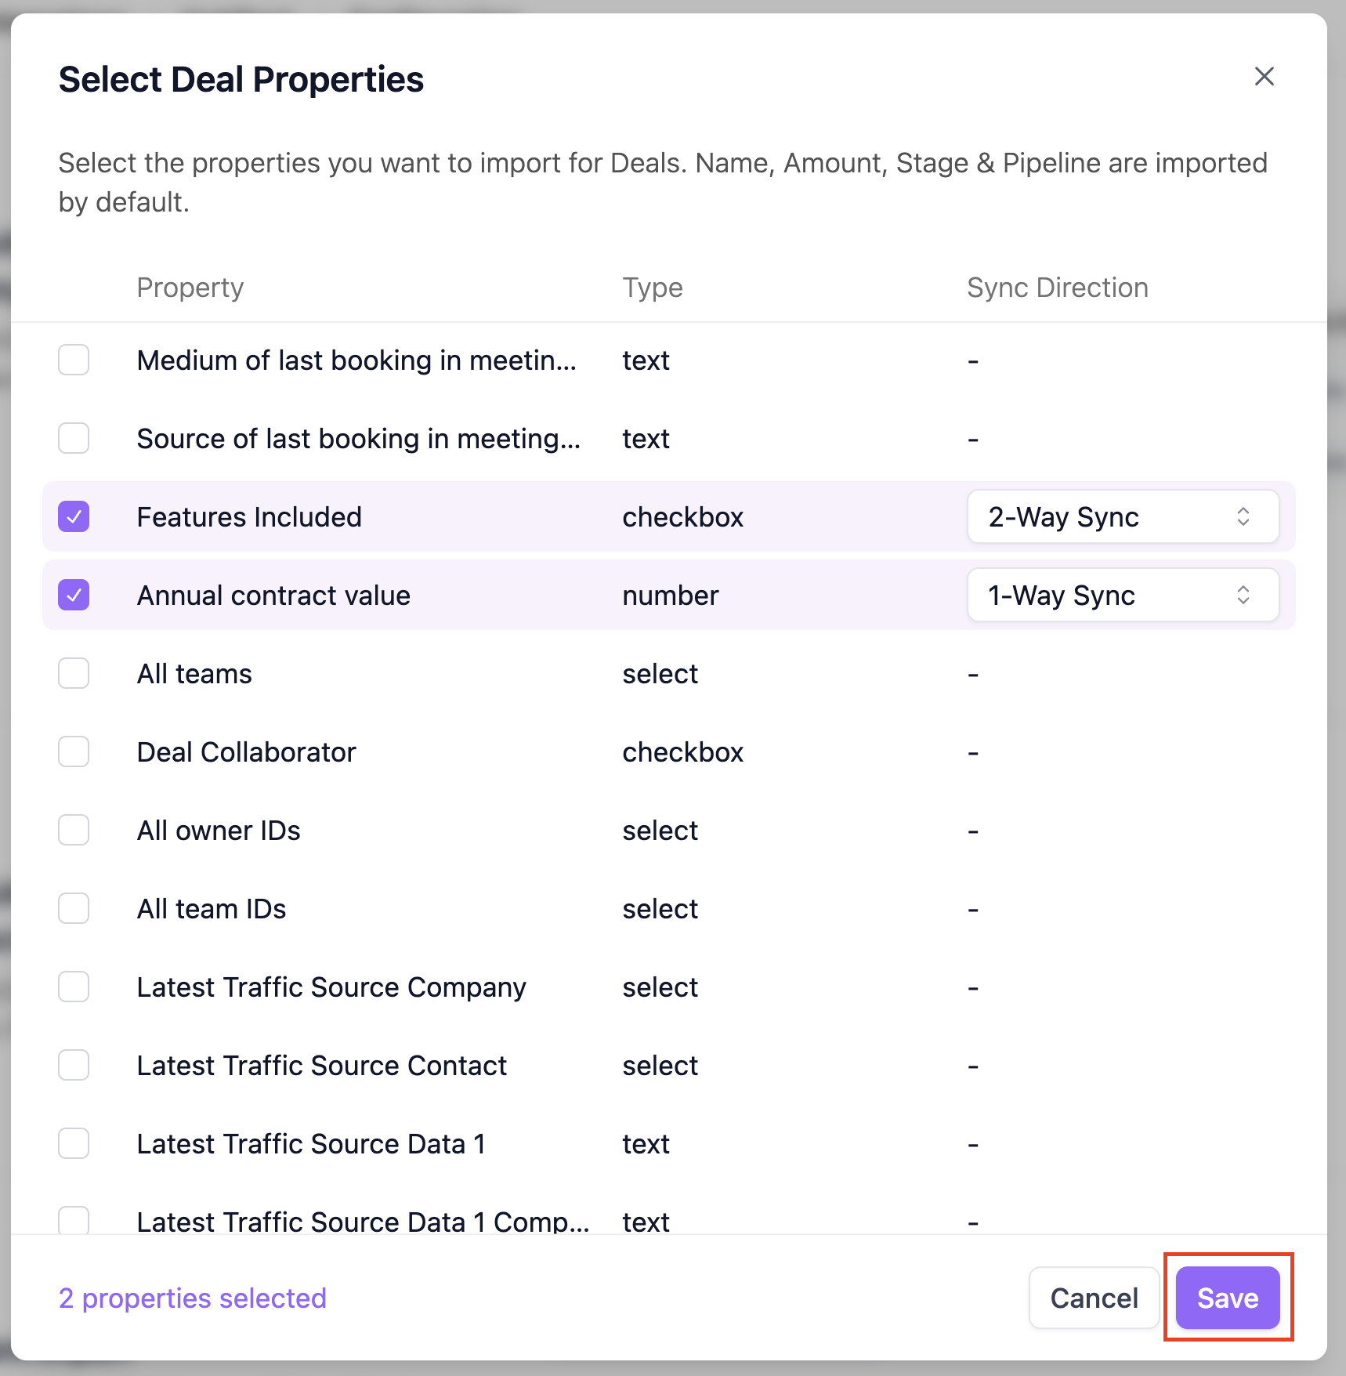Uncheck the Annual contract value property

[74, 595]
